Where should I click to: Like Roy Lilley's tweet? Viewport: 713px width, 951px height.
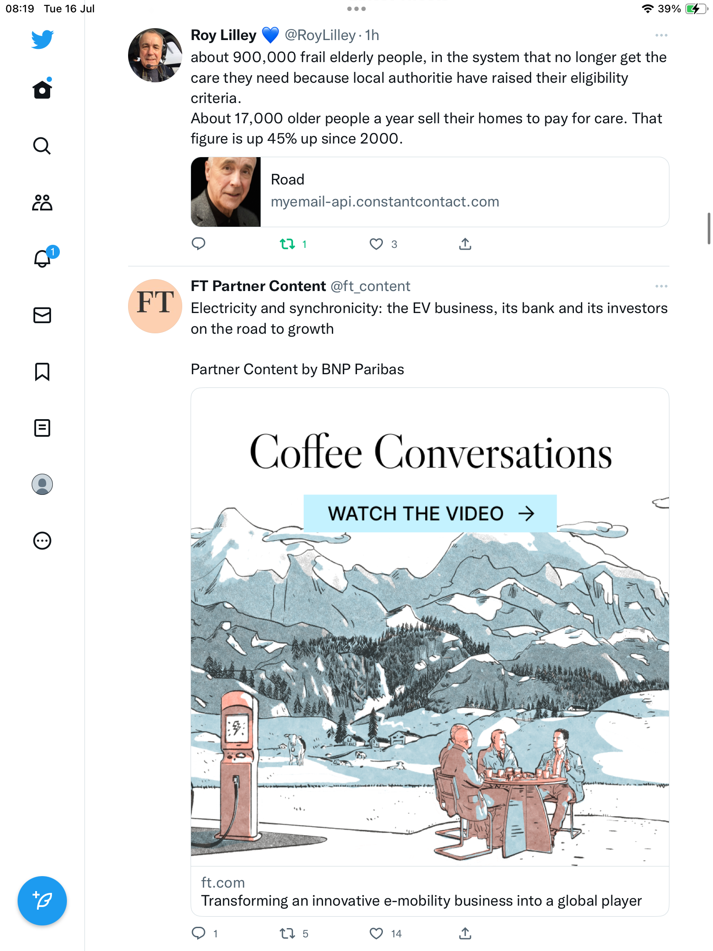(376, 244)
